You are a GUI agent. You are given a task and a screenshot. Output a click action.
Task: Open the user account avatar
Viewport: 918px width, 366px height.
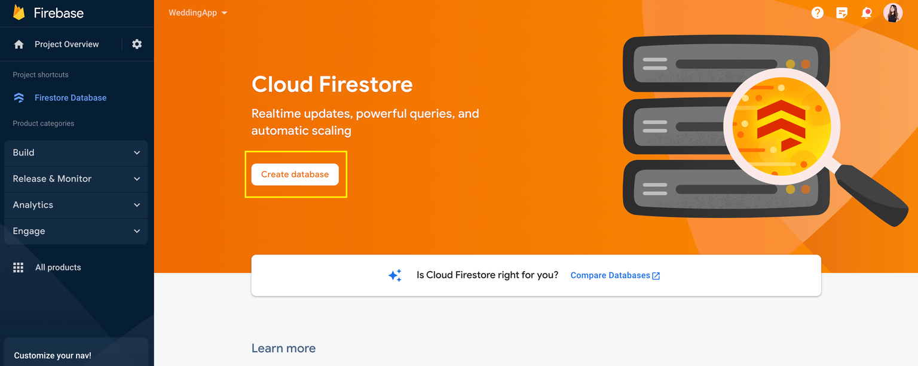893,13
